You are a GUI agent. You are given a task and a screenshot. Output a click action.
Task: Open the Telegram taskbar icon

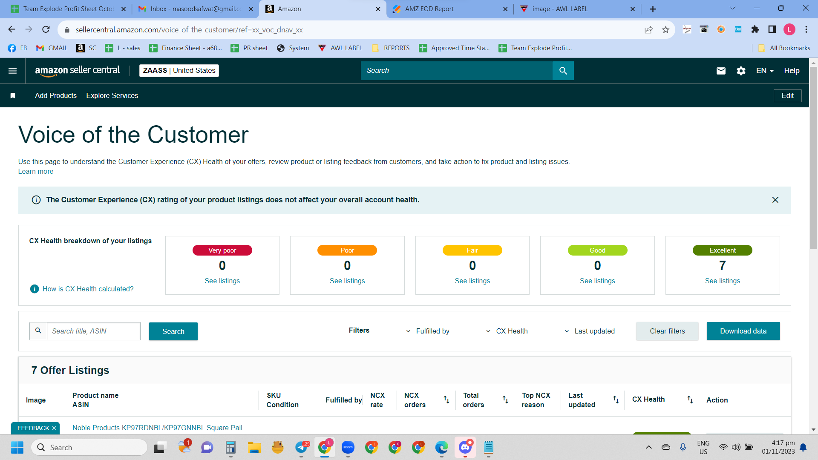tap(302, 447)
